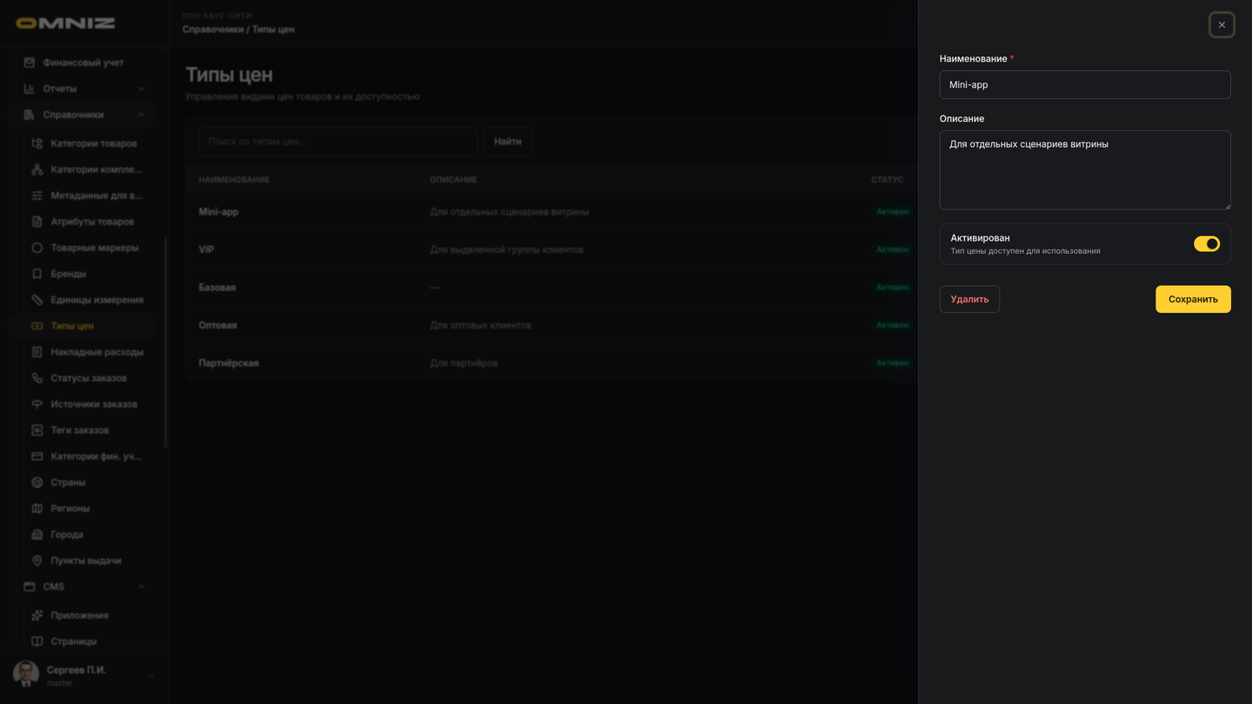Click the Удалить button
1252x704 pixels.
point(969,299)
